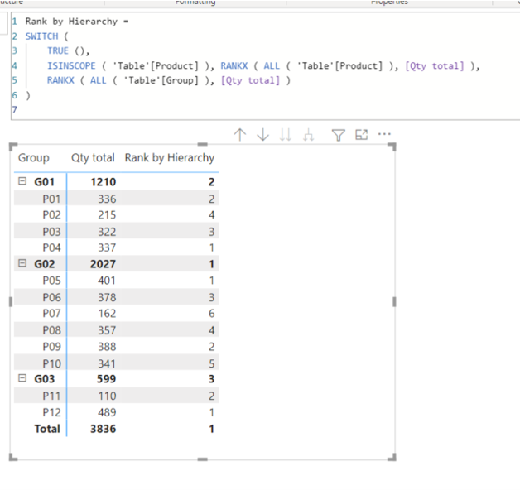Viewport: 520px width, 490px height.
Task: Click the focus mode icon
Action: click(x=362, y=135)
